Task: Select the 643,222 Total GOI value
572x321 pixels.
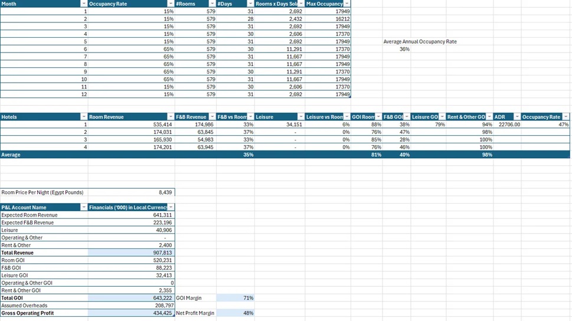Action: (x=131, y=298)
